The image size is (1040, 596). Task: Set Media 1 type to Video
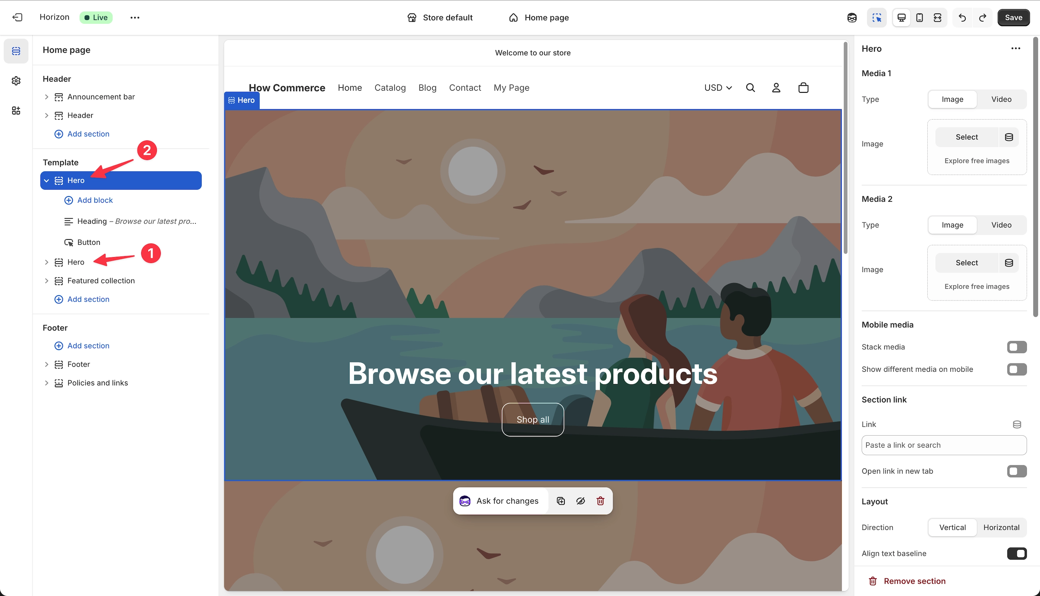[x=1001, y=99]
